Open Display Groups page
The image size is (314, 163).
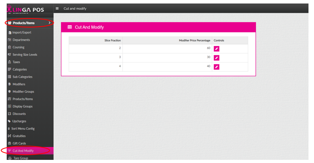point(22,106)
